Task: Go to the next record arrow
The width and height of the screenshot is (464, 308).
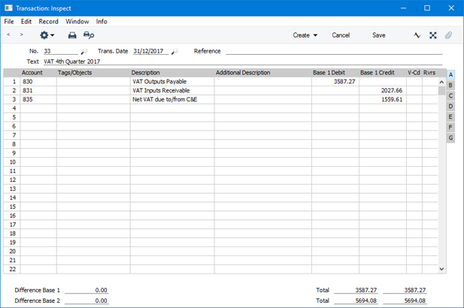Action: 21,35
